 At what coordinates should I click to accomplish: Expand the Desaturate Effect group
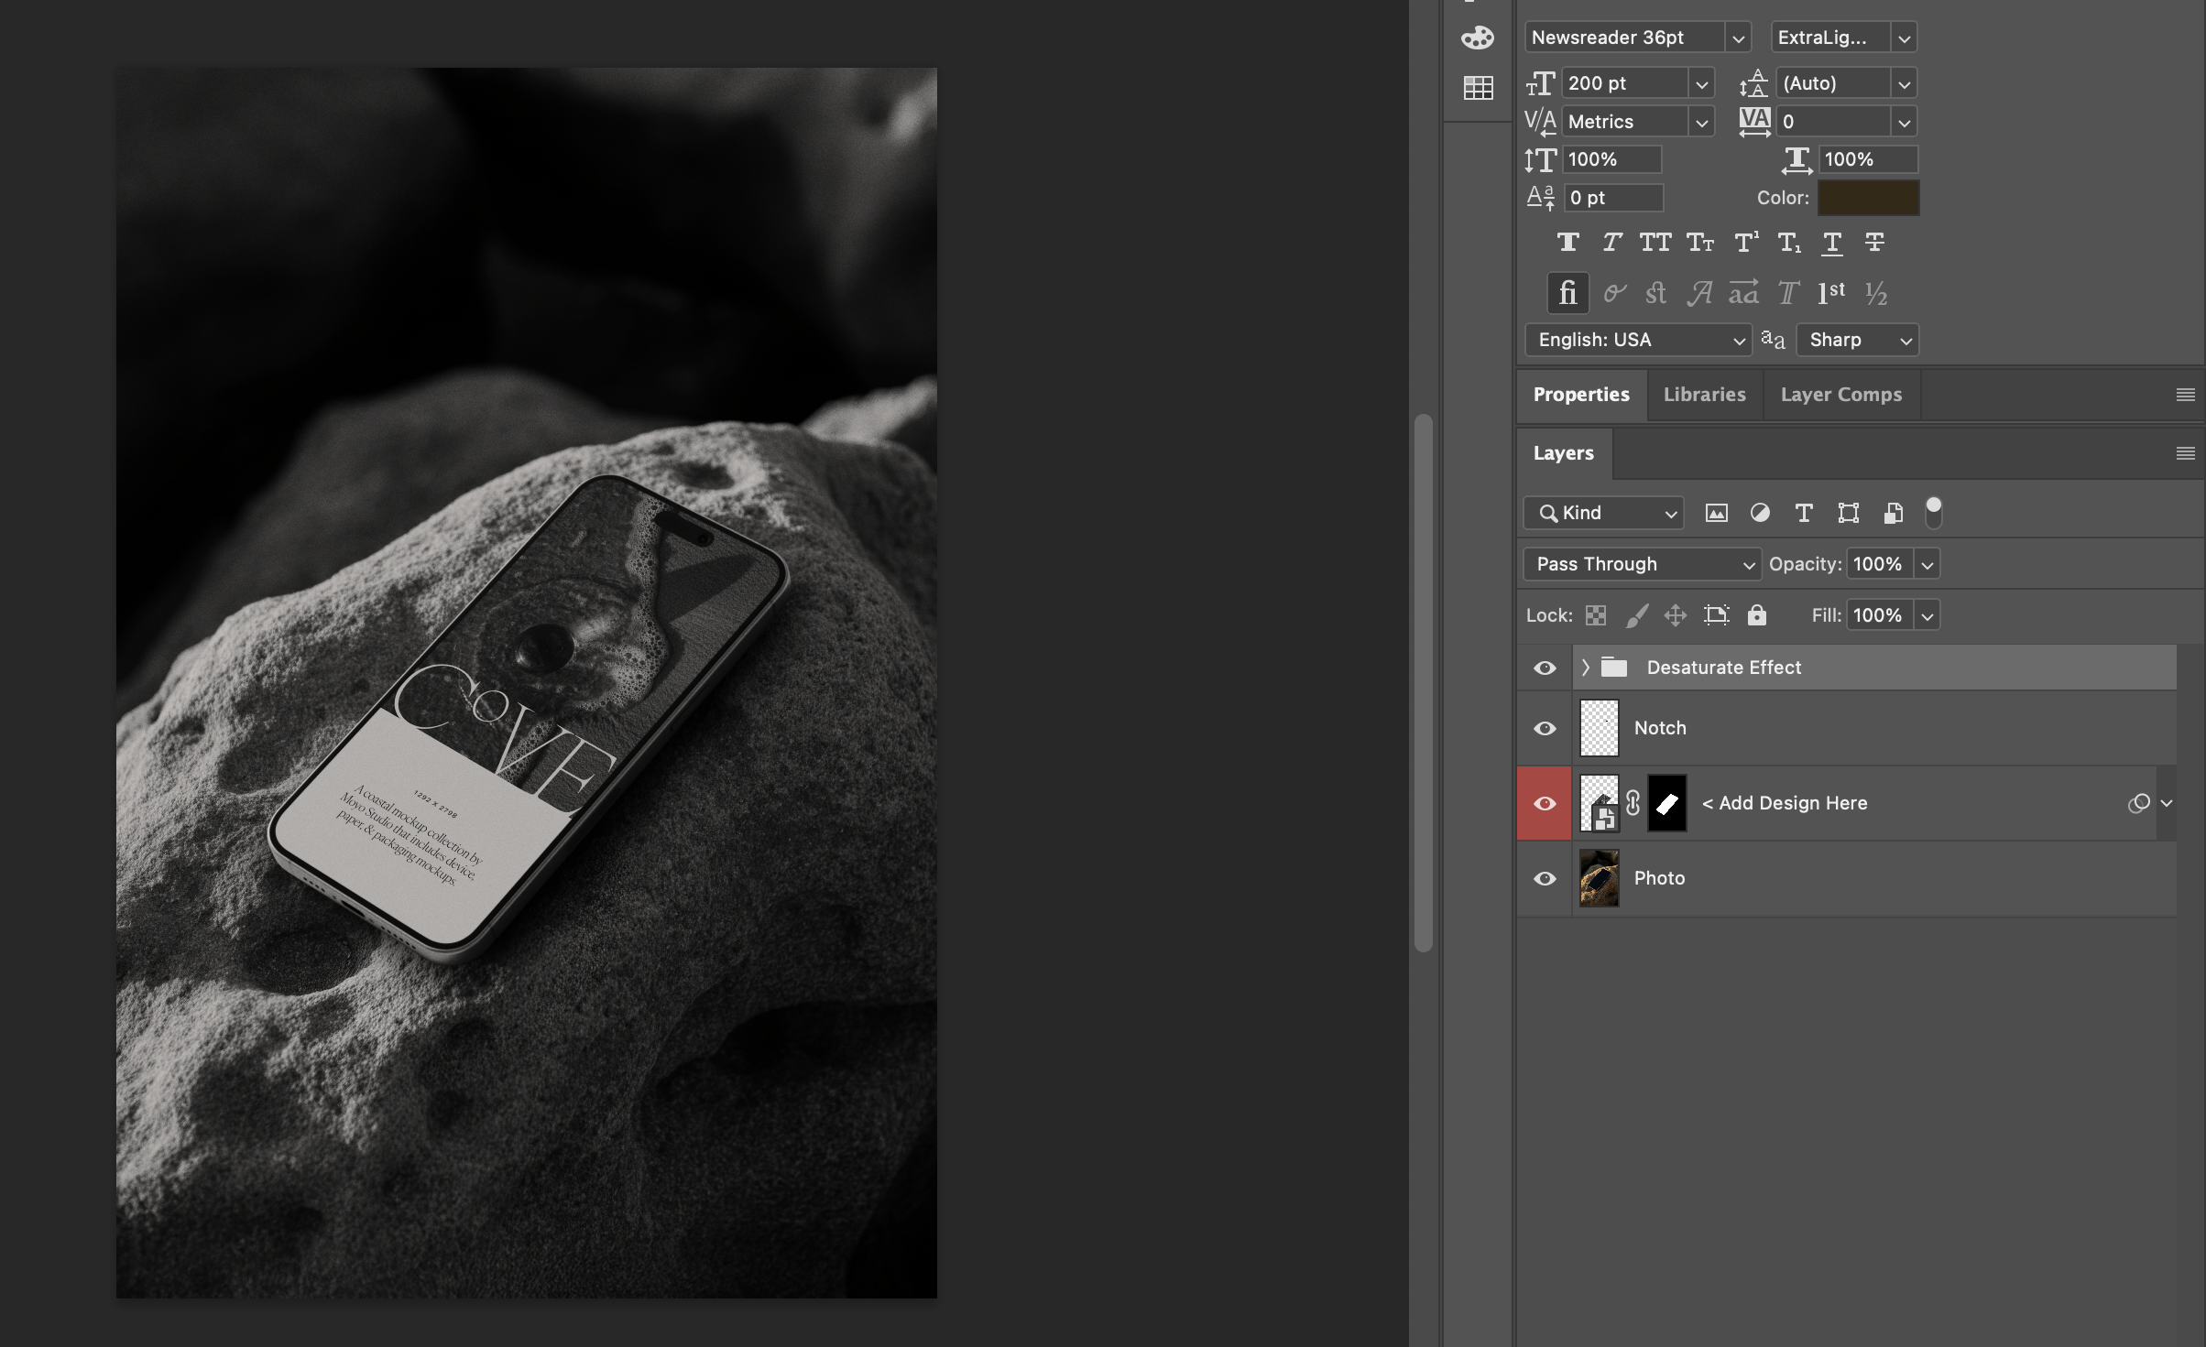pyautogui.click(x=1586, y=668)
